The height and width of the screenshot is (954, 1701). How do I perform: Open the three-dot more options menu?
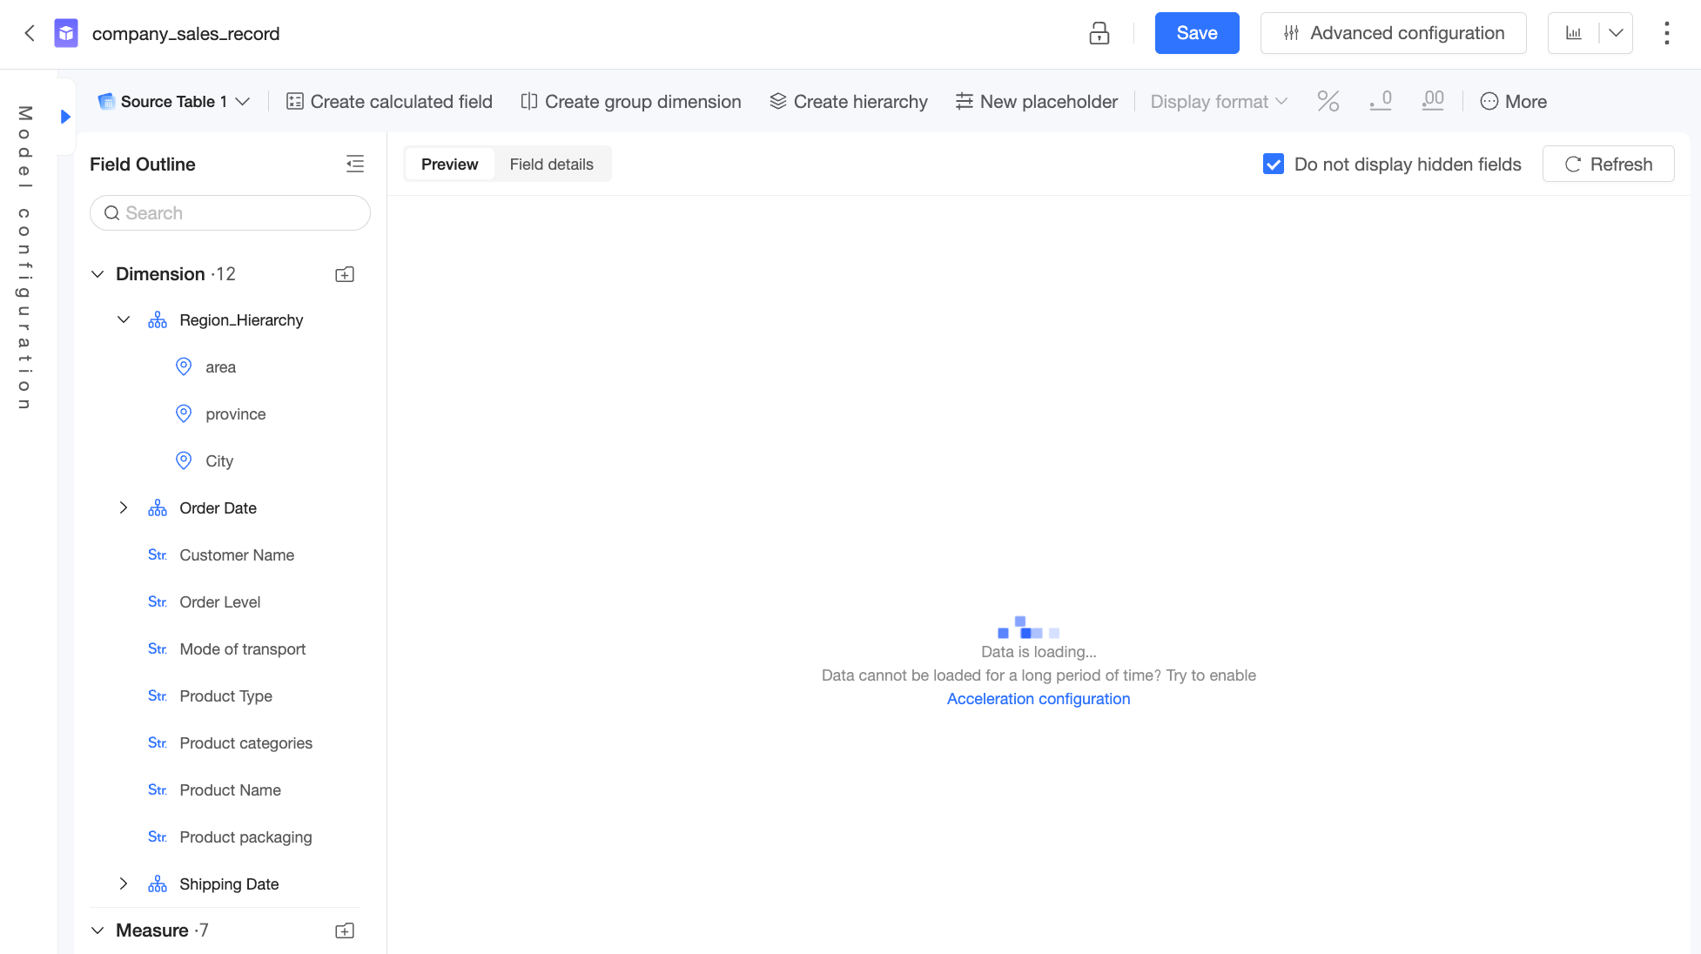(1667, 33)
